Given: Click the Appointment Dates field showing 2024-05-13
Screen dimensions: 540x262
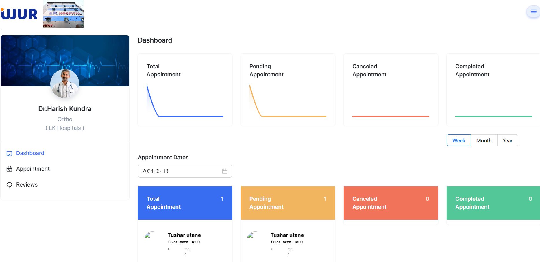Looking at the screenshot, I should tap(185, 171).
